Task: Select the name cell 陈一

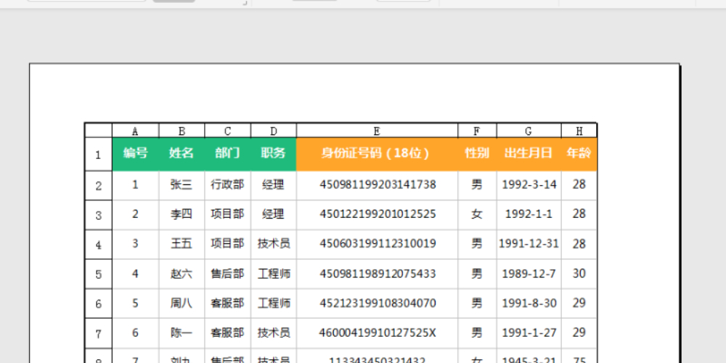Action: pyautogui.click(x=181, y=333)
